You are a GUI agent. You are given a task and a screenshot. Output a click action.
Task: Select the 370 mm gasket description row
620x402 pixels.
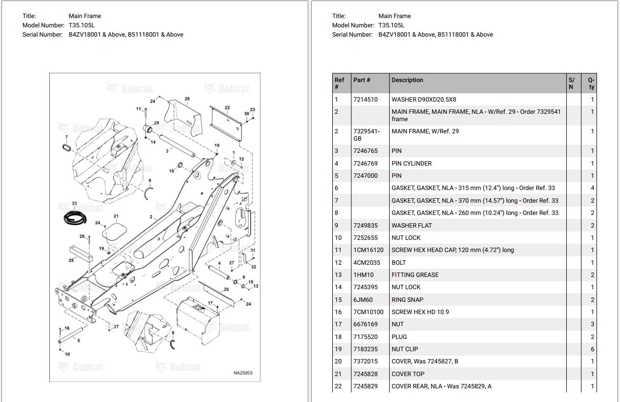[475, 201]
